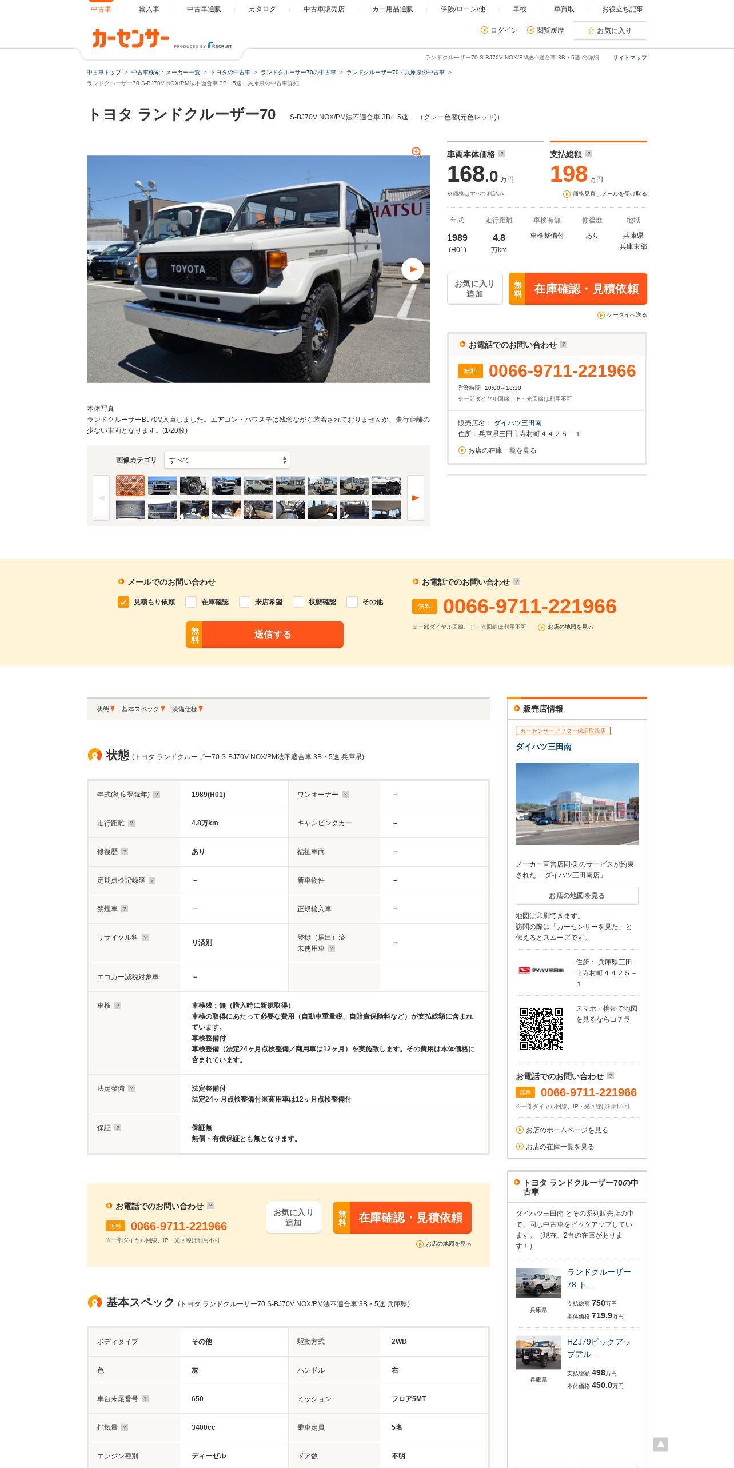This screenshot has width=734, height=1468.
Task: Click お店のホームページを見る link
Action: pyautogui.click(x=562, y=1130)
